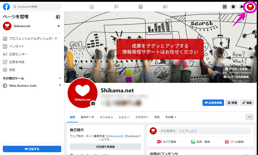Open the Messenger icon
The height and width of the screenshot is (155, 258).
[233, 7]
